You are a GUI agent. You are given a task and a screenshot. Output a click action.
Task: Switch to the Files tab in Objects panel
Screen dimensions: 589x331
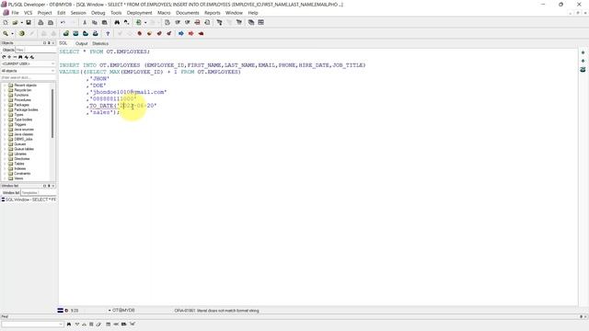click(x=19, y=50)
